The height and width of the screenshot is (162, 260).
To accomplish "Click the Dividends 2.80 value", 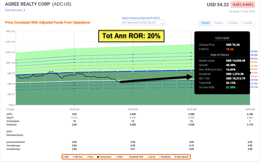I will [x=74, y=125].
